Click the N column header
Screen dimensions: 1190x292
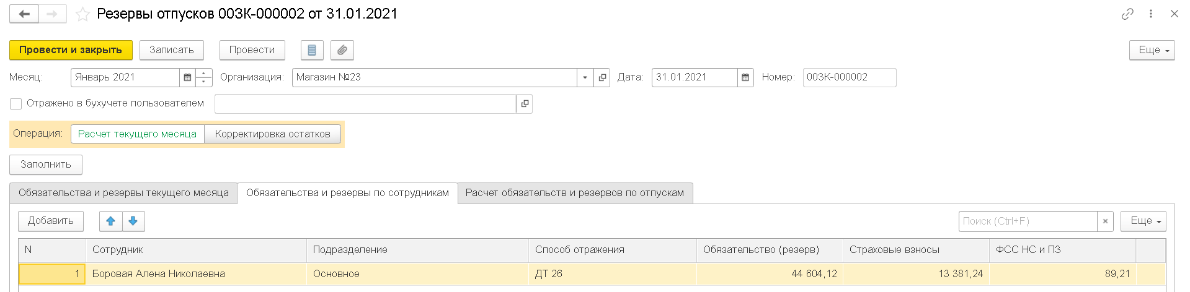click(52, 250)
